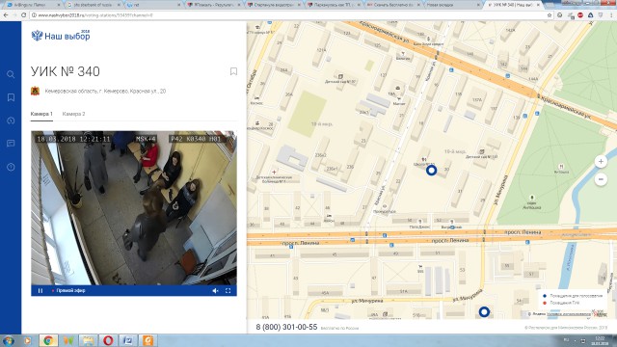Bookmark polling station УИК № 340
Screen dimensions: 617x347
point(233,71)
